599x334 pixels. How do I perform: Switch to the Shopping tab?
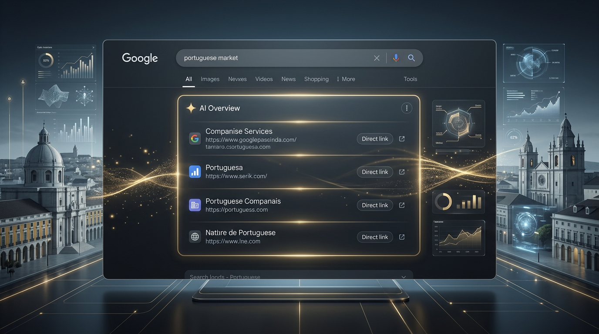point(316,79)
